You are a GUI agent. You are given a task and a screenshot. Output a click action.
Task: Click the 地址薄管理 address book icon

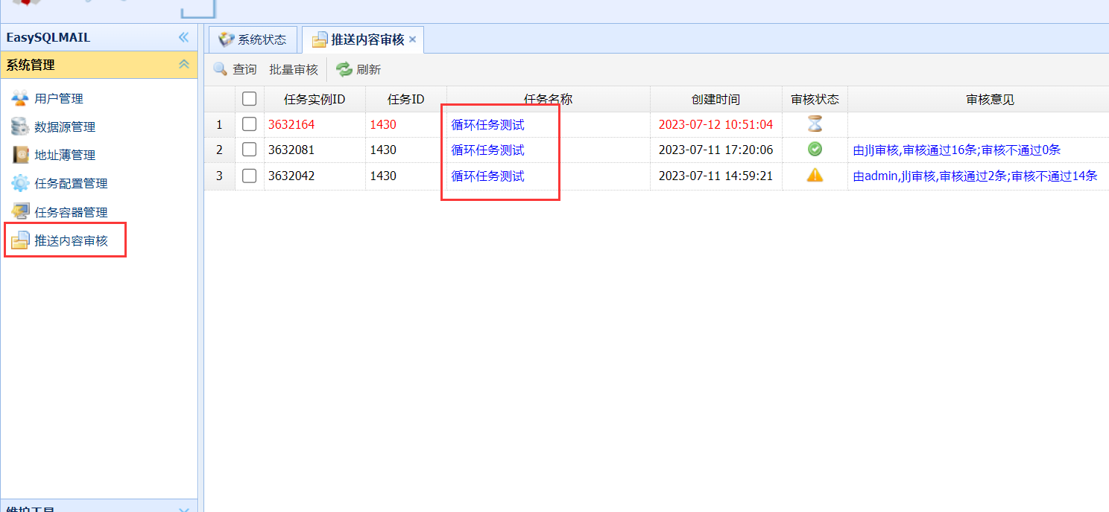[x=20, y=155]
